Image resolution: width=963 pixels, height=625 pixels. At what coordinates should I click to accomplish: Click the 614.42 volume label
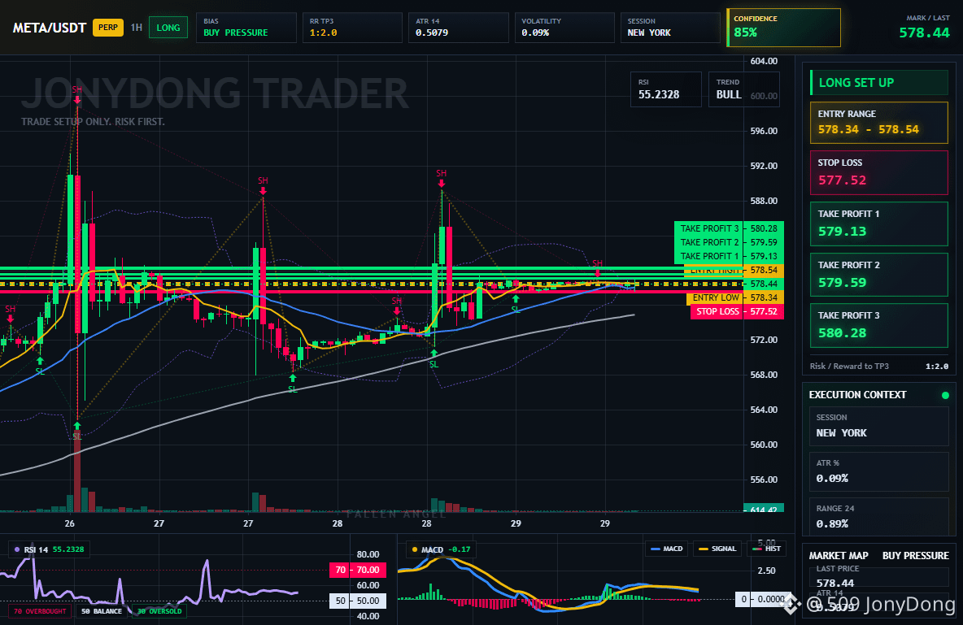(764, 510)
